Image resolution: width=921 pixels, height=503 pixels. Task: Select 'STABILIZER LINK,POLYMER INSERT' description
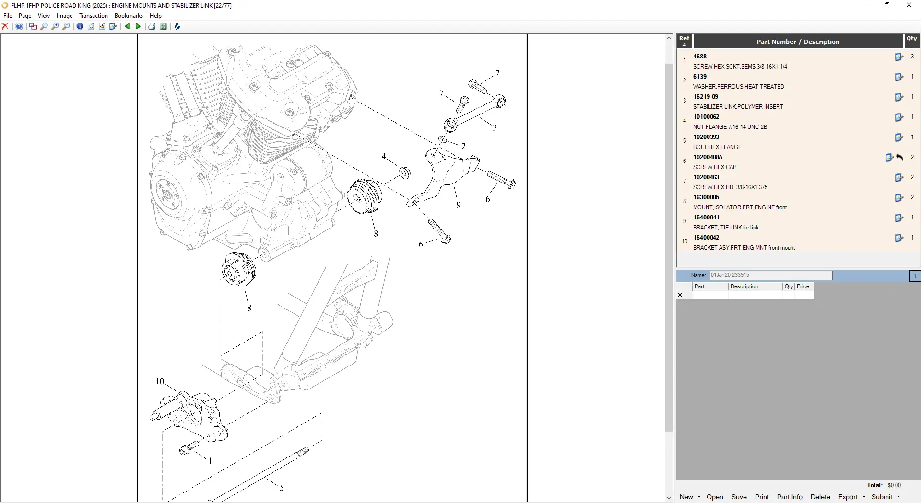tap(738, 107)
